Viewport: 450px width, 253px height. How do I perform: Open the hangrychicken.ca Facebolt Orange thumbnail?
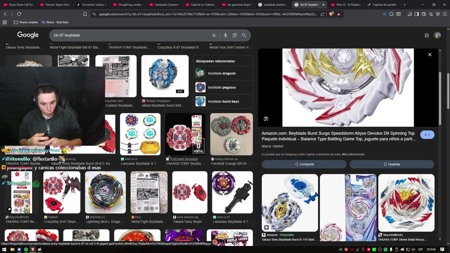pyautogui.click(x=231, y=134)
